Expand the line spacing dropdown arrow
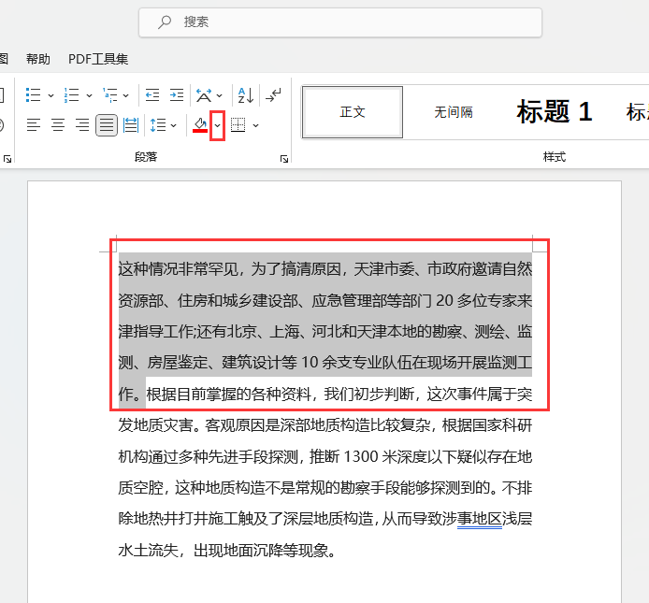This screenshot has width=649, height=603. point(173,125)
